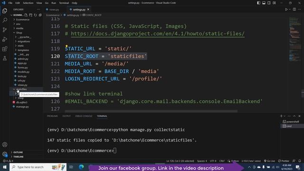Click the Windows search box
Viewport: 304px width, 171px height.
38,167
